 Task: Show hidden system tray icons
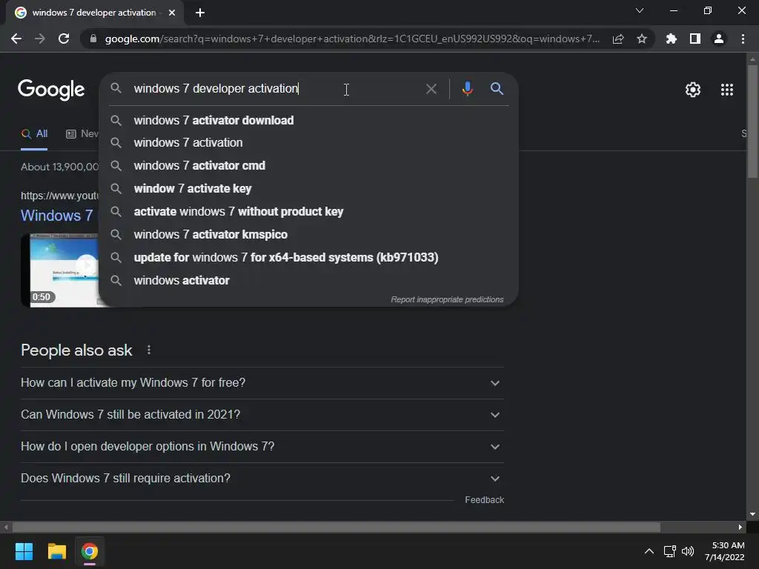point(649,551)
